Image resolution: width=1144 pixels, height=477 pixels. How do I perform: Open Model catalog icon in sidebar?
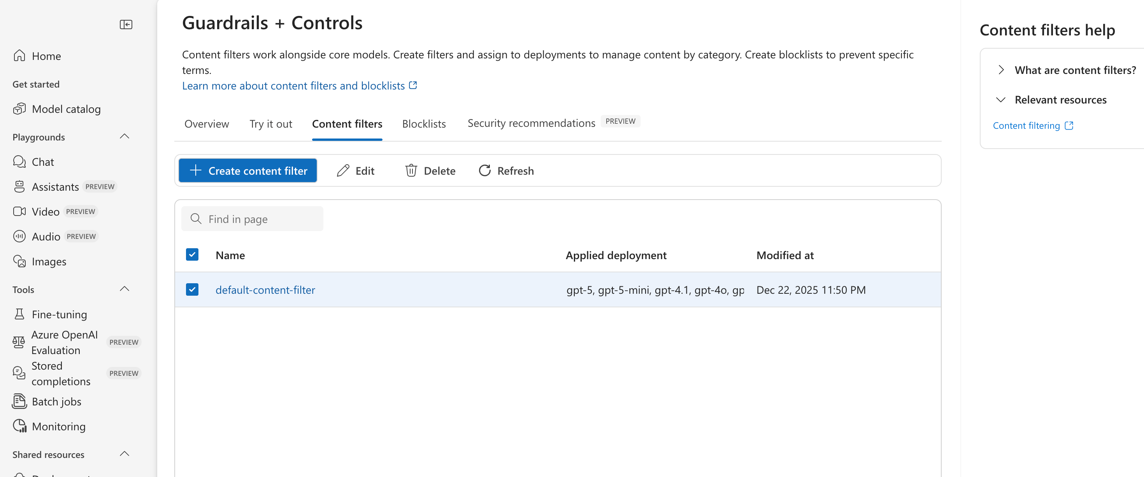point(19,109)
